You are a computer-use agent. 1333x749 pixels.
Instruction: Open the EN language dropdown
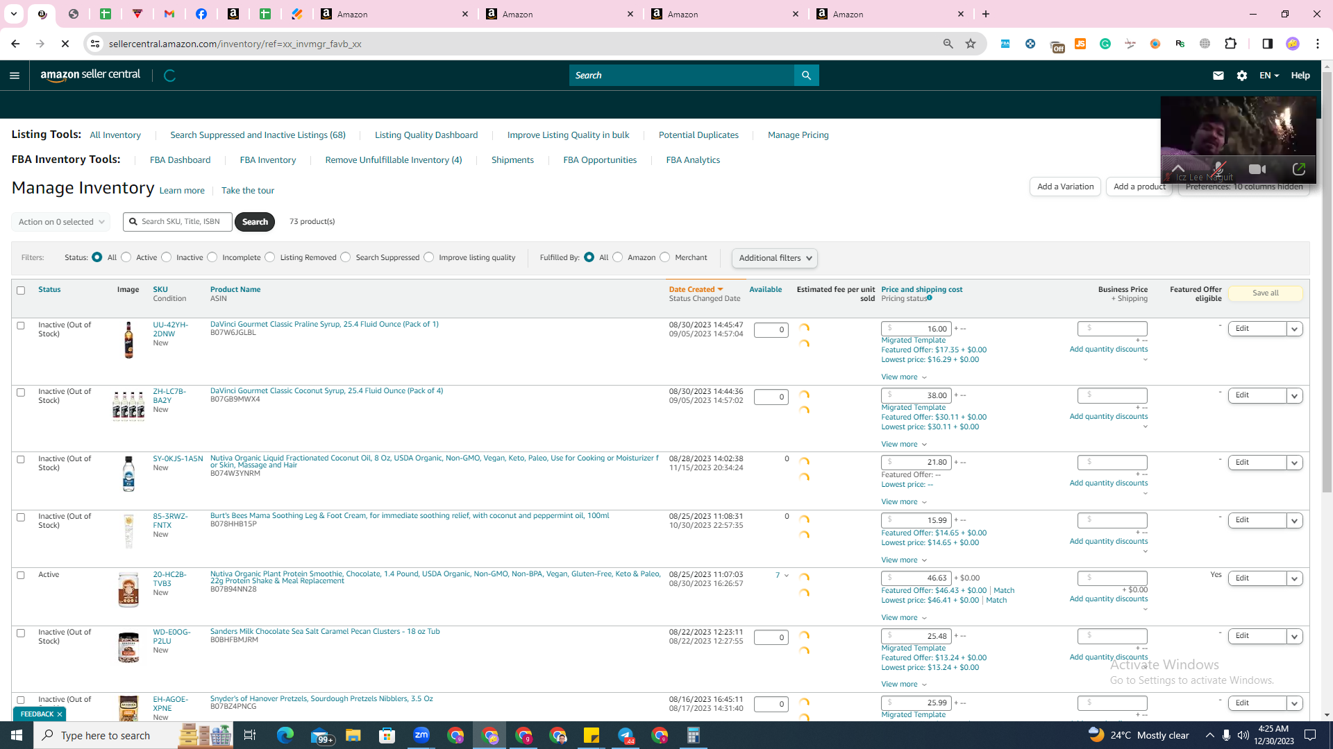[1269, 76]
